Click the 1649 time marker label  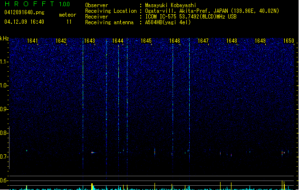260,41
